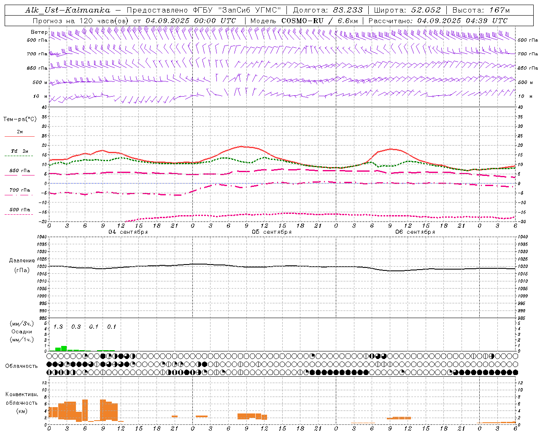Image resolution: width=540 pixels, height=432 pixels.
Task: Click the 05 сентября date label
Action: tap(272, 232)
